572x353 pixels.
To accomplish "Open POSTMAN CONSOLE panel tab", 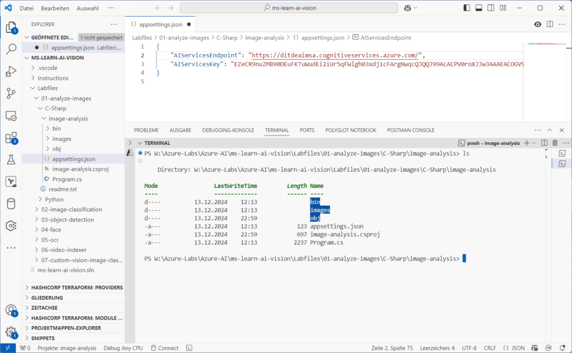I will click(x=411, y=130).
